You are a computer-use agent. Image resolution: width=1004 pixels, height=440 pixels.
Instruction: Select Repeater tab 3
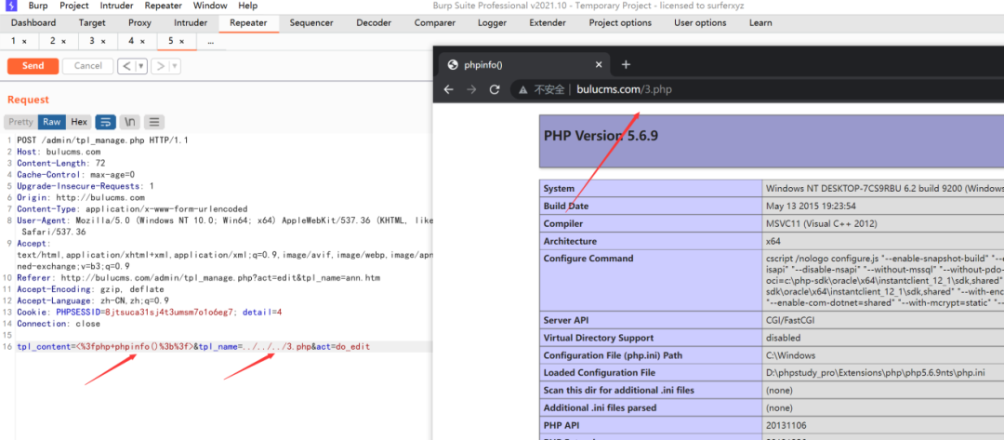(92, 41)
